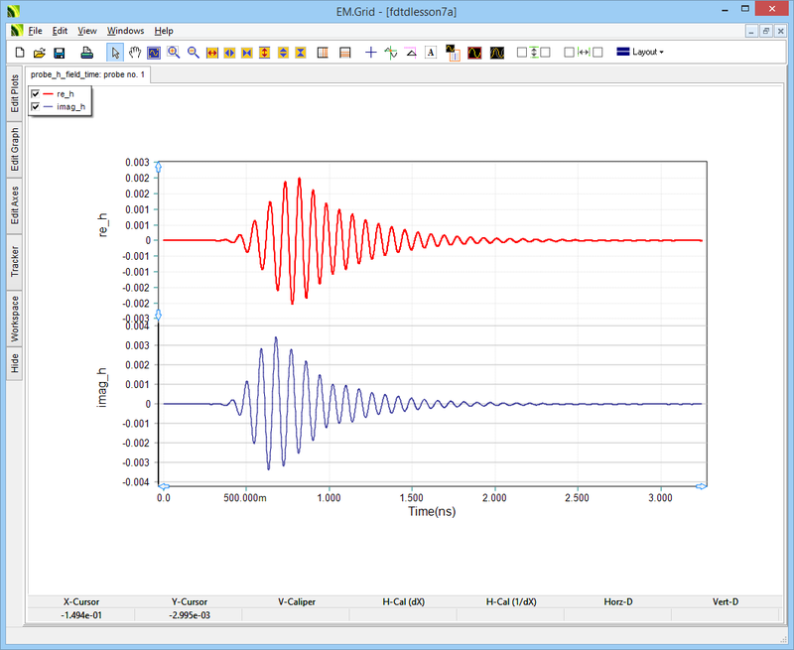Open the Windows menu

pyautogui.click(x=124, y=30)
